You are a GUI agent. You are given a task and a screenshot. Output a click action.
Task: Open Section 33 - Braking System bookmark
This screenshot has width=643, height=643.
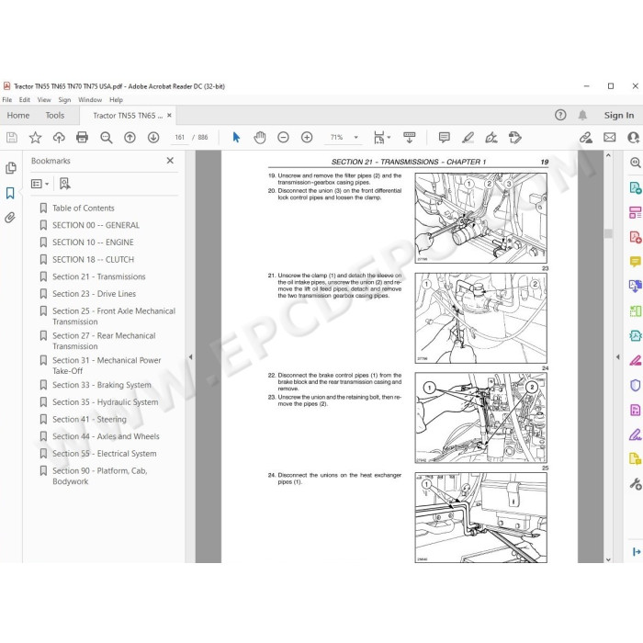pos(102,385)
